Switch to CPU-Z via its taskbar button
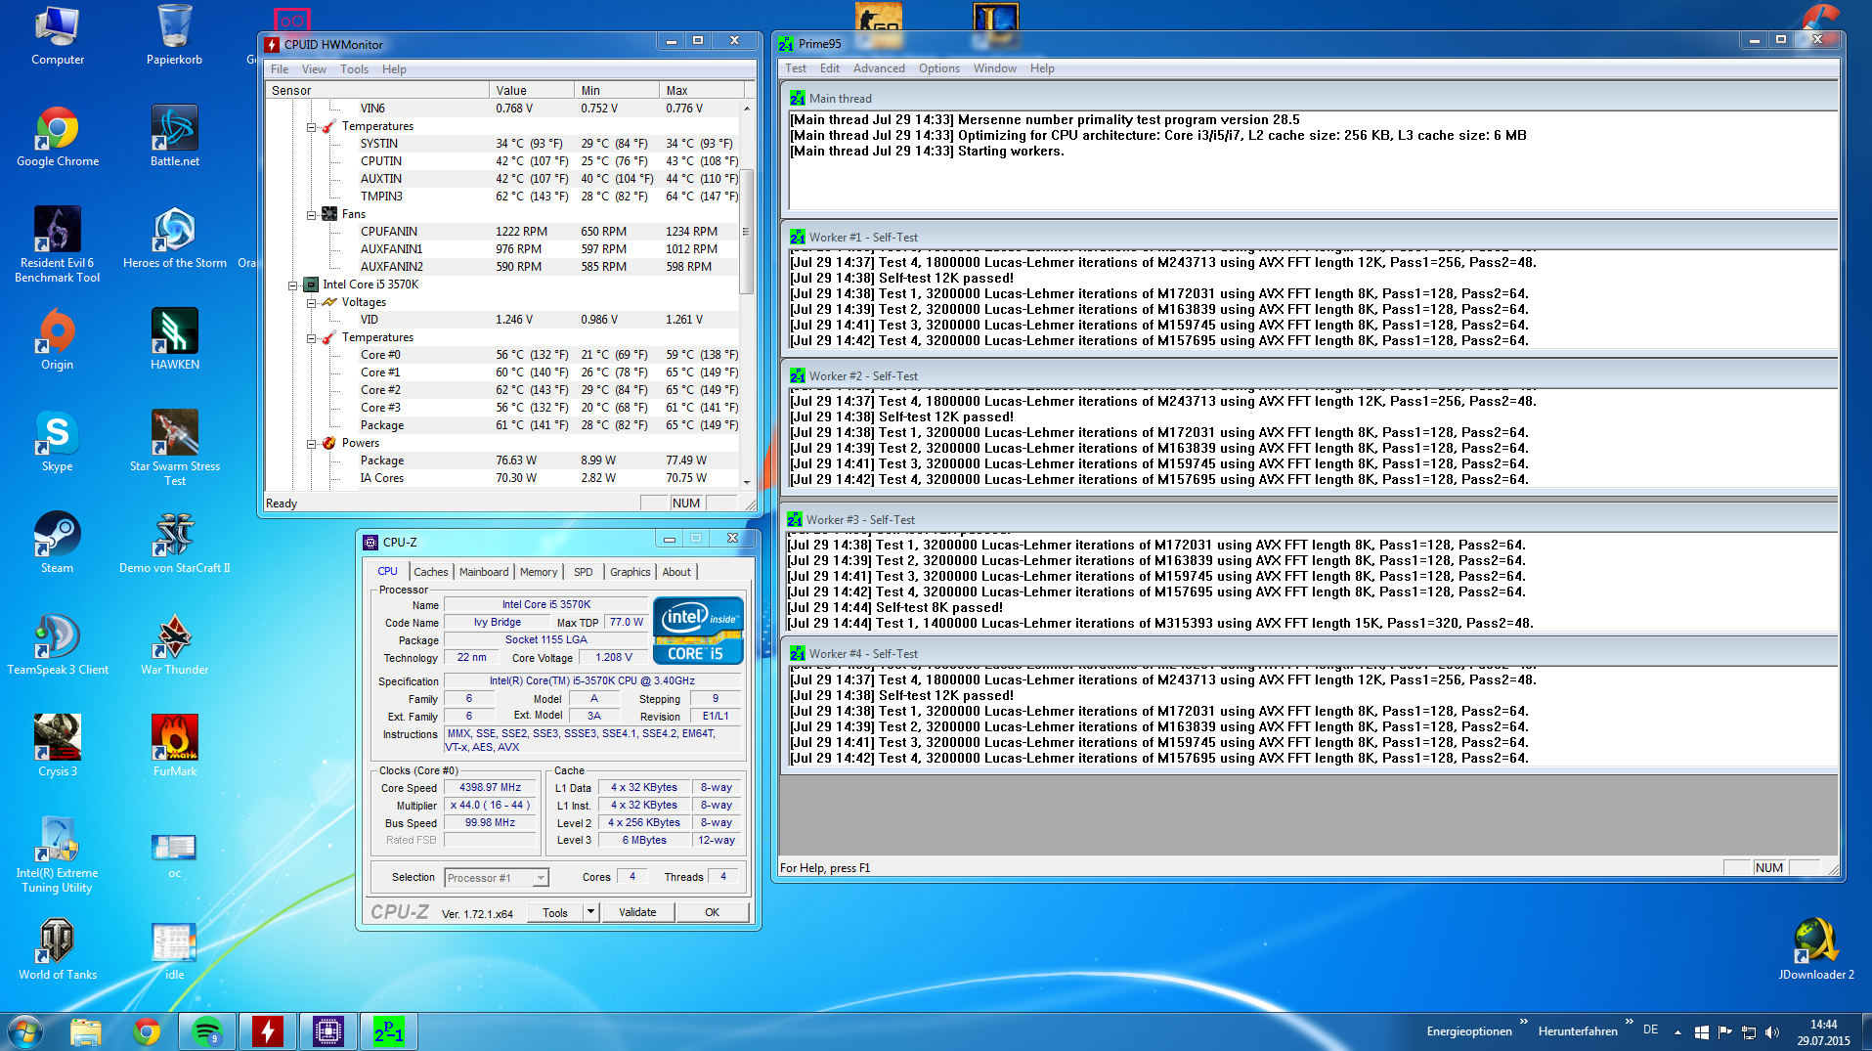1872x1051 pixels. pos(328,1031)
